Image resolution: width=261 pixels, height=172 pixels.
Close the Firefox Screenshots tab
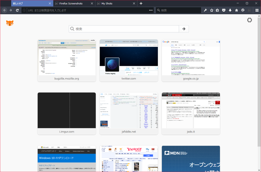point(92,3)
